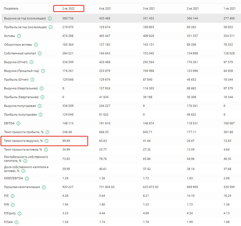241x226 pixels.
Task: Click info icon next to Выручка за год (скользящая)
Action: tap(50, 19)
